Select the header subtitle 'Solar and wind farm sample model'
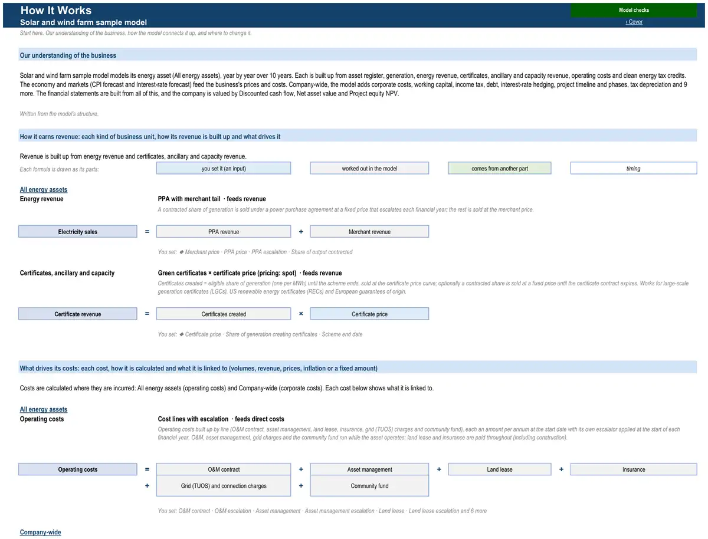 (x=83, y=22)
